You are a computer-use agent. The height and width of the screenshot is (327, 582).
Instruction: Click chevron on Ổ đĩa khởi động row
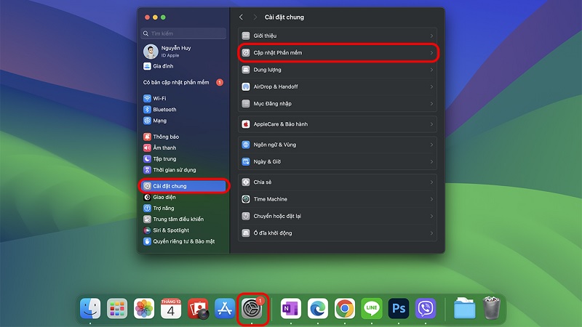tap(431, 233)
